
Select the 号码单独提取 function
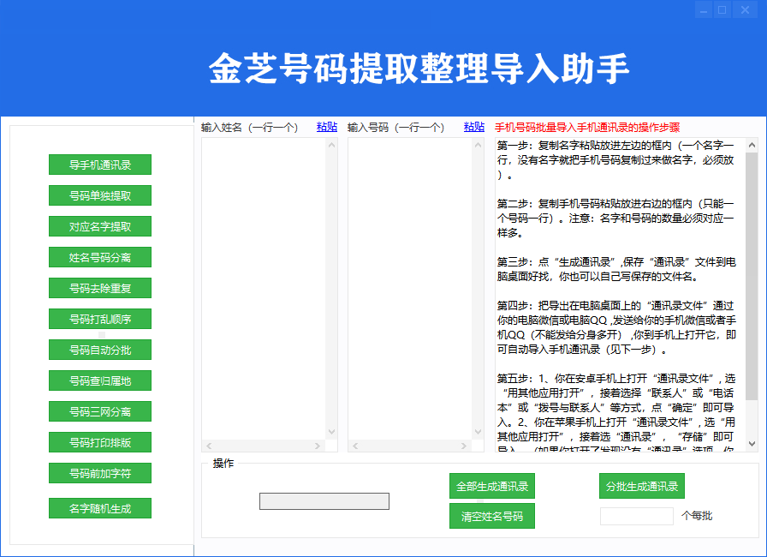pyautogui.click(x=99, y=195)
